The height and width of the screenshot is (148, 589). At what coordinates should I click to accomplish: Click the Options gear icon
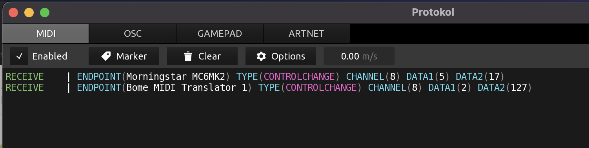click(261, 56)
